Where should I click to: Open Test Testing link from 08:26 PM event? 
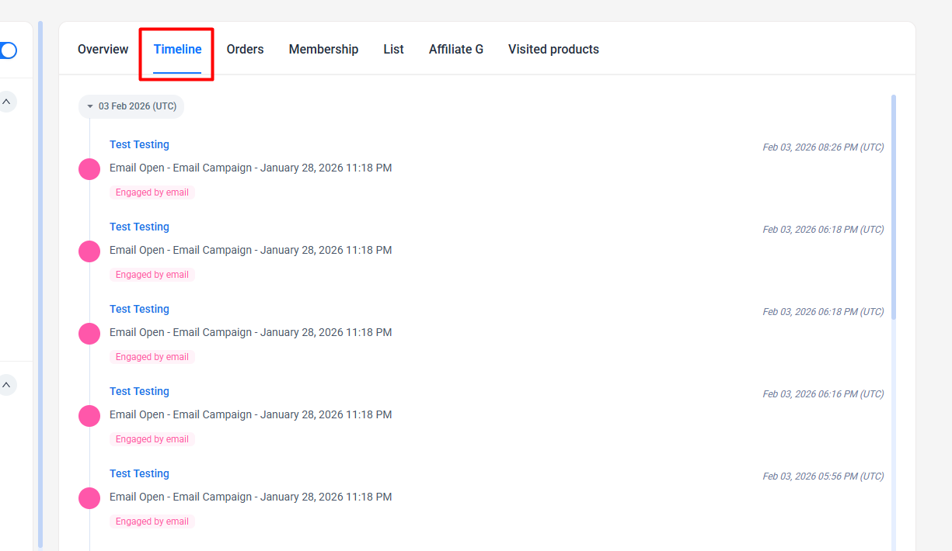[x=139, y=144]
